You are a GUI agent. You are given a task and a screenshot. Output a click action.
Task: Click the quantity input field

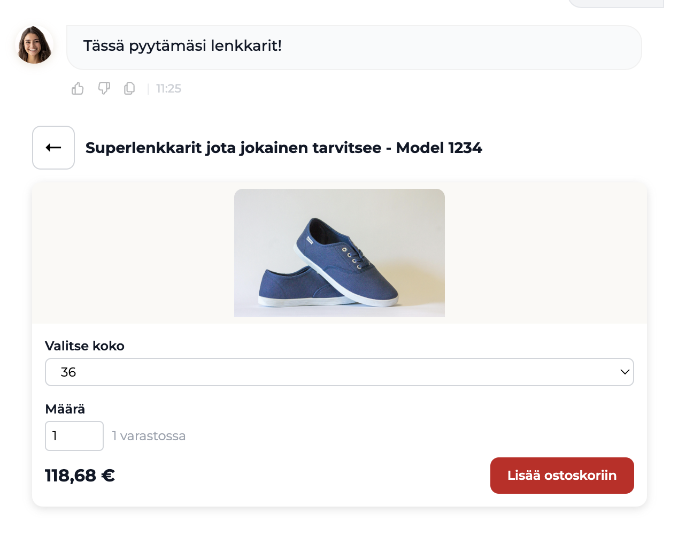tap(74, 436)
